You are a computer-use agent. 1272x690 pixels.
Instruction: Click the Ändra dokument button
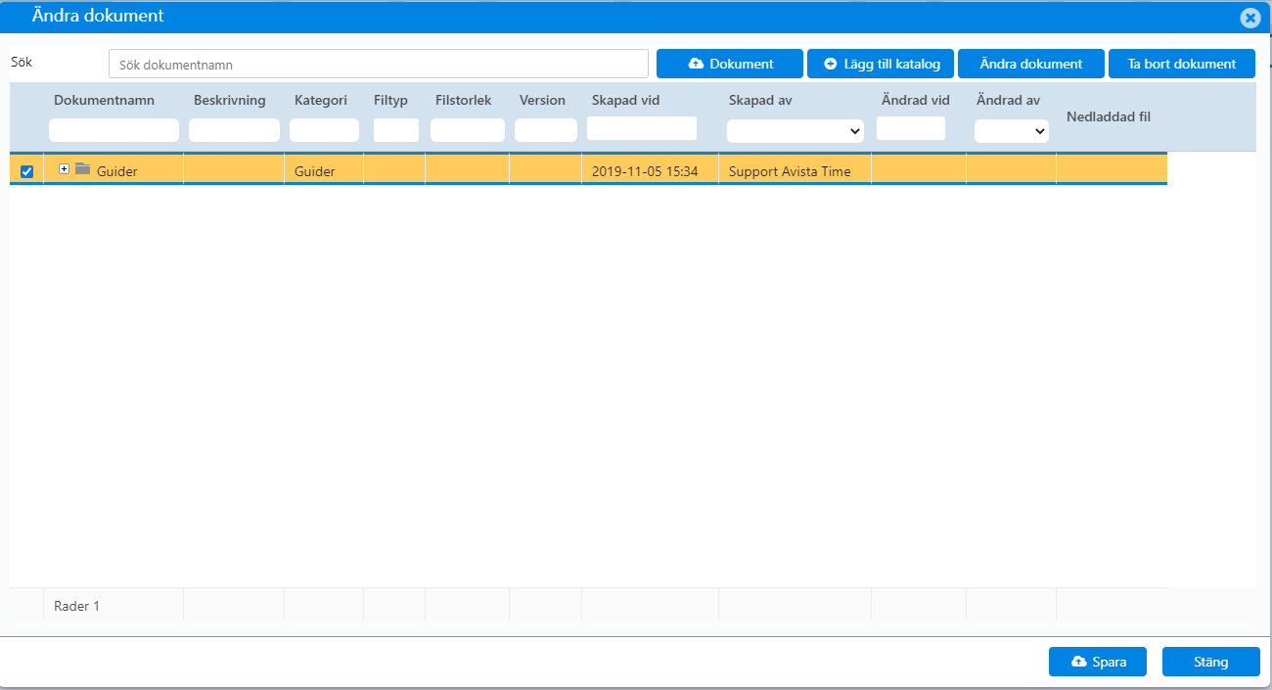1031,64
